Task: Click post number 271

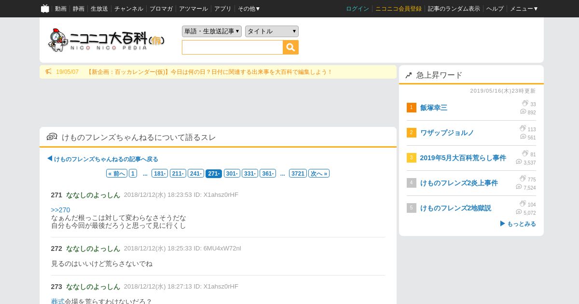Action: pyautogui.click(x=56, y=195)
